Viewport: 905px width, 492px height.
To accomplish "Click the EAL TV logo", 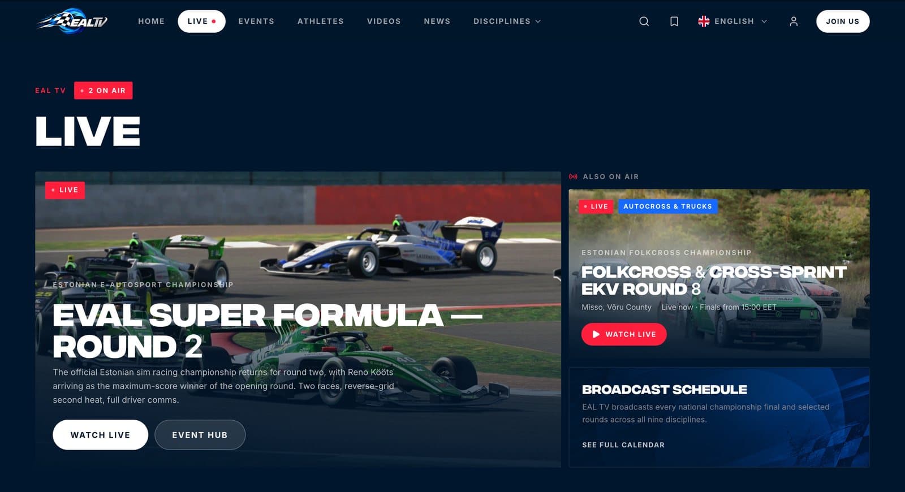I will [72, 21].
